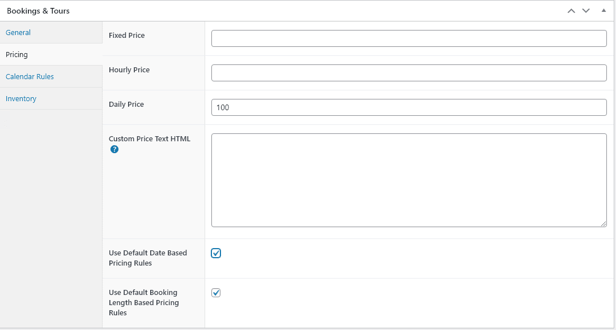The height and width of the screenshot is (330, 616).
Task: Uncheck Use Default Date Based Pricing Rules
Action: click(216, 253)
